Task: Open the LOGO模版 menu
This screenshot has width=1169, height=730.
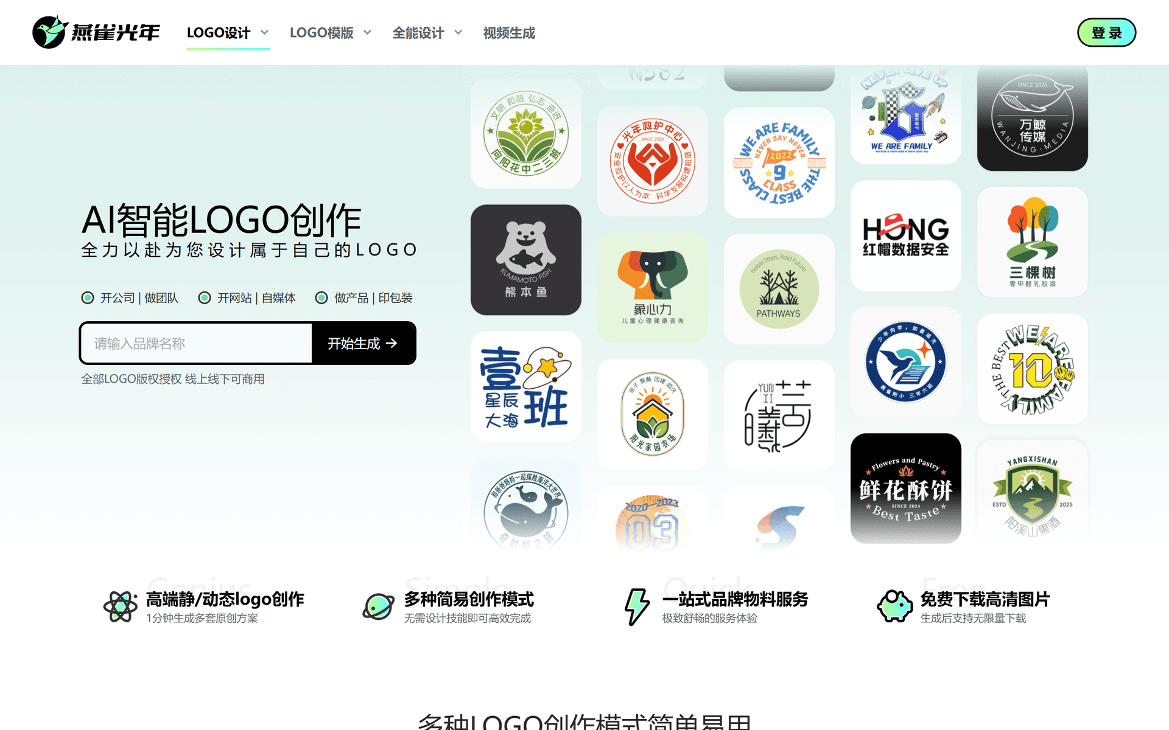Action: point(321,33)
